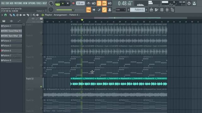Open the ADD menu
The image size is (202, 113).
pos(12,3)
